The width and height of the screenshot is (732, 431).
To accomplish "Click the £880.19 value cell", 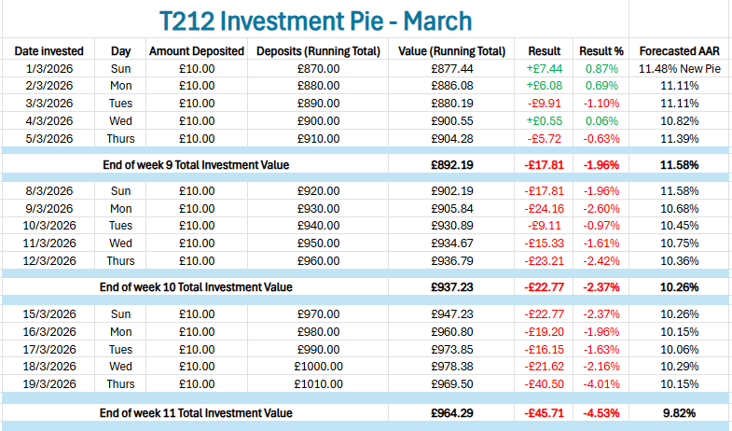I will [451, 104].
